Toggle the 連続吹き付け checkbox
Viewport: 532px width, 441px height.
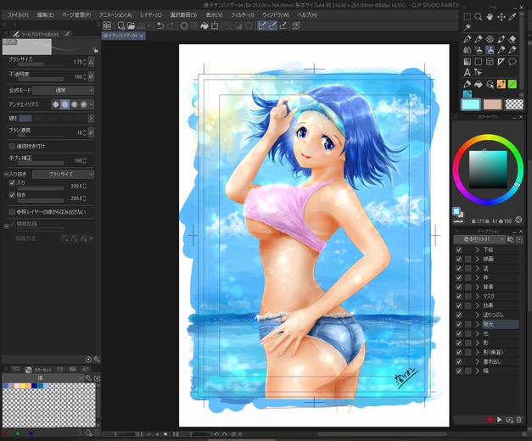(x=12, y=146)
